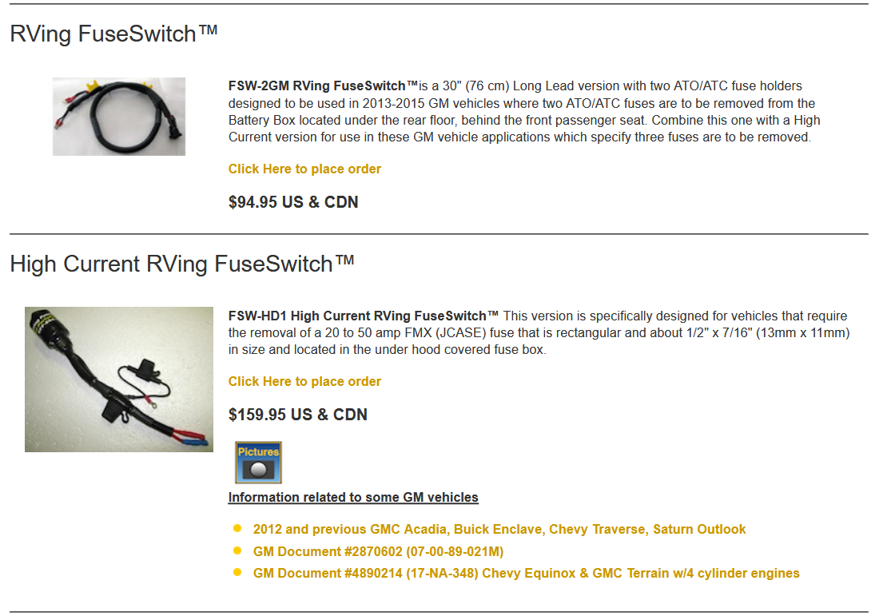Click bullet dot beside GMC Acadia link
875x616 pixels.
pos(237,528)
